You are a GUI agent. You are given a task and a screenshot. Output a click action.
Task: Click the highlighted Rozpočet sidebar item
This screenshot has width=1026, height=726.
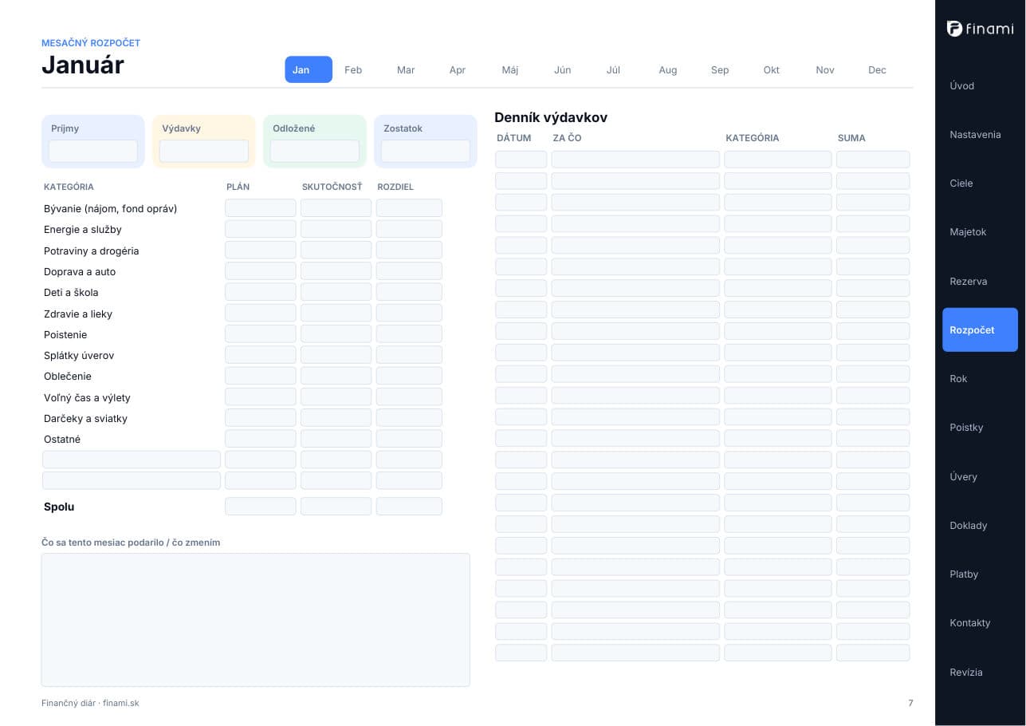point(980,329)
